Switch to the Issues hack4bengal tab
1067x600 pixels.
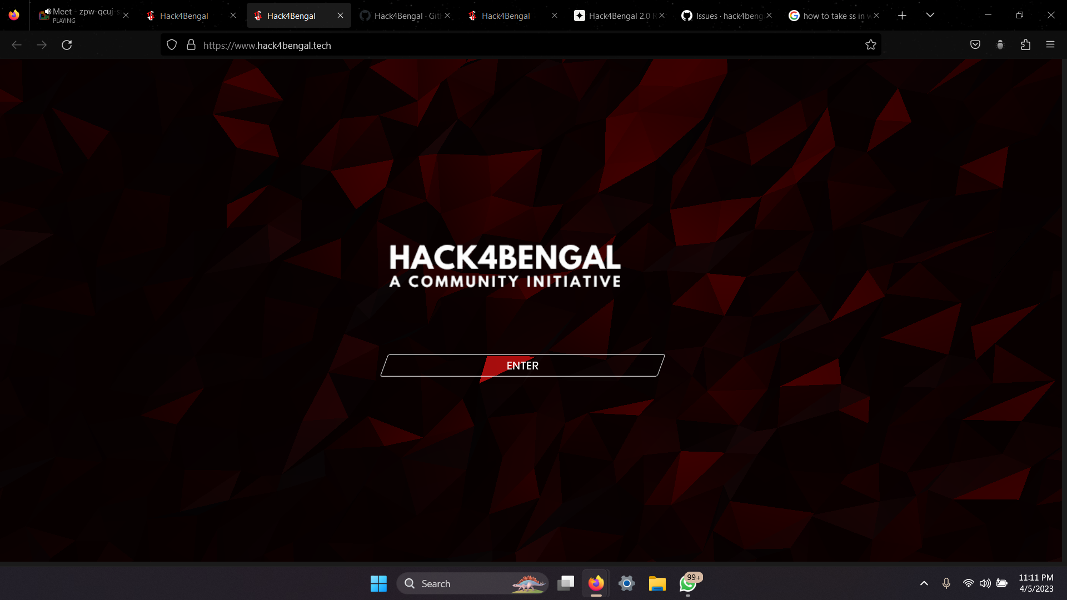coord(726,16)
